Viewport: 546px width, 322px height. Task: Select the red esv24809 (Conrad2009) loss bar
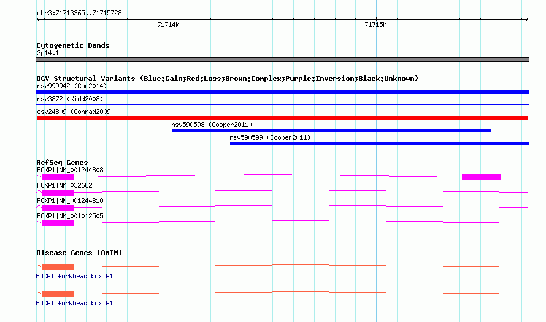282,118
